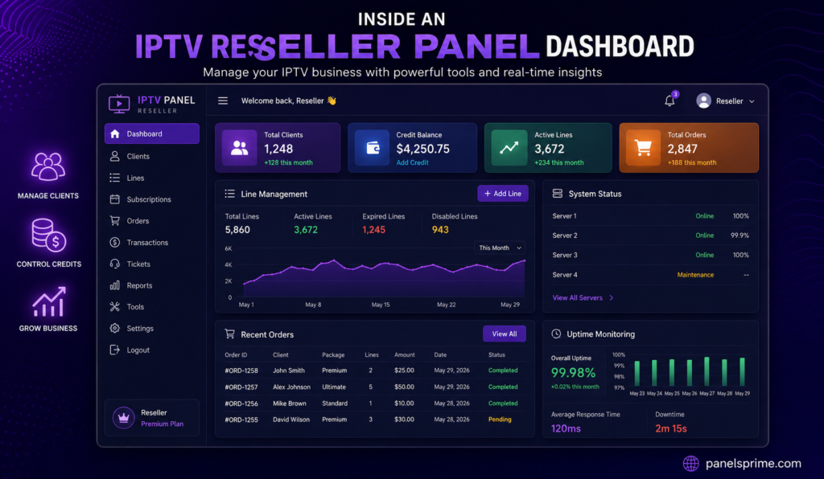The image size is (824, 479).
Task: Open the View All Servers link
Action: click(577, 298)
